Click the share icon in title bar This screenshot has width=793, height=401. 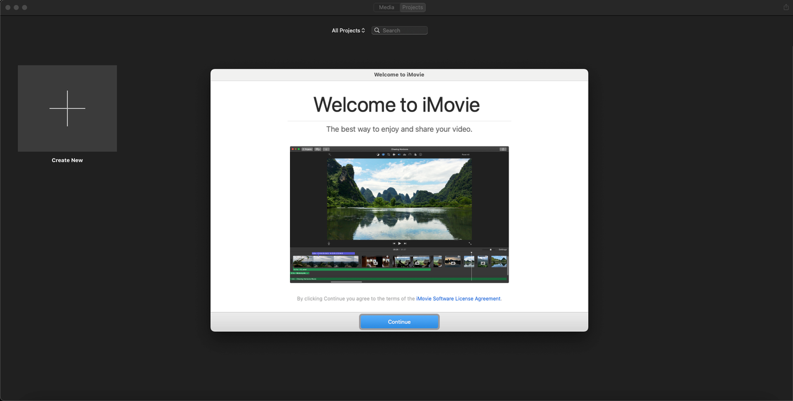coord(786,7)
